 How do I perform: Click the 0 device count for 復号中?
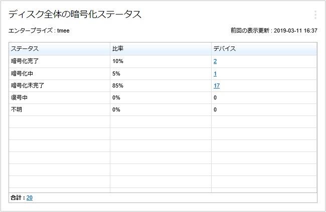215,97
